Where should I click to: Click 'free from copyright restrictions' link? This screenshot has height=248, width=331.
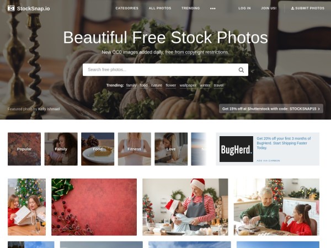coord(197,52)
